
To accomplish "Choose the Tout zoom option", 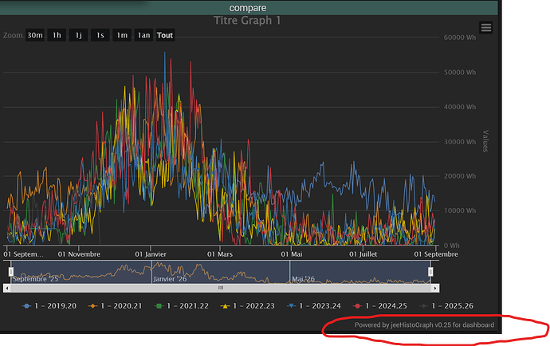I will pyautogui.click(x=165, y=35).
